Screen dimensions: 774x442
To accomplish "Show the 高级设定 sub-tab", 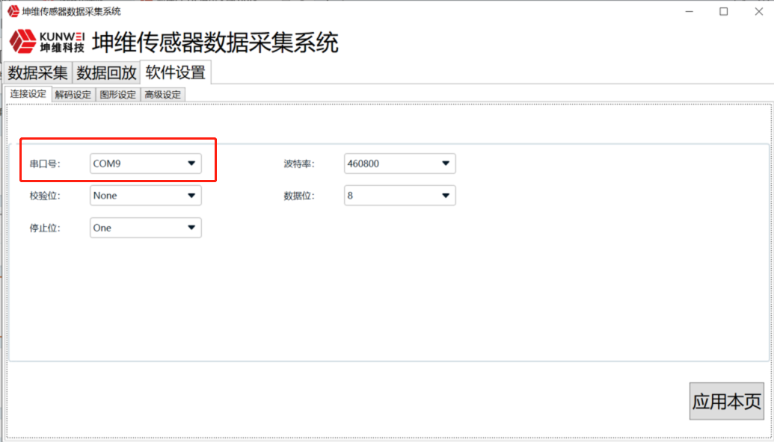I will tap(162, 95).
